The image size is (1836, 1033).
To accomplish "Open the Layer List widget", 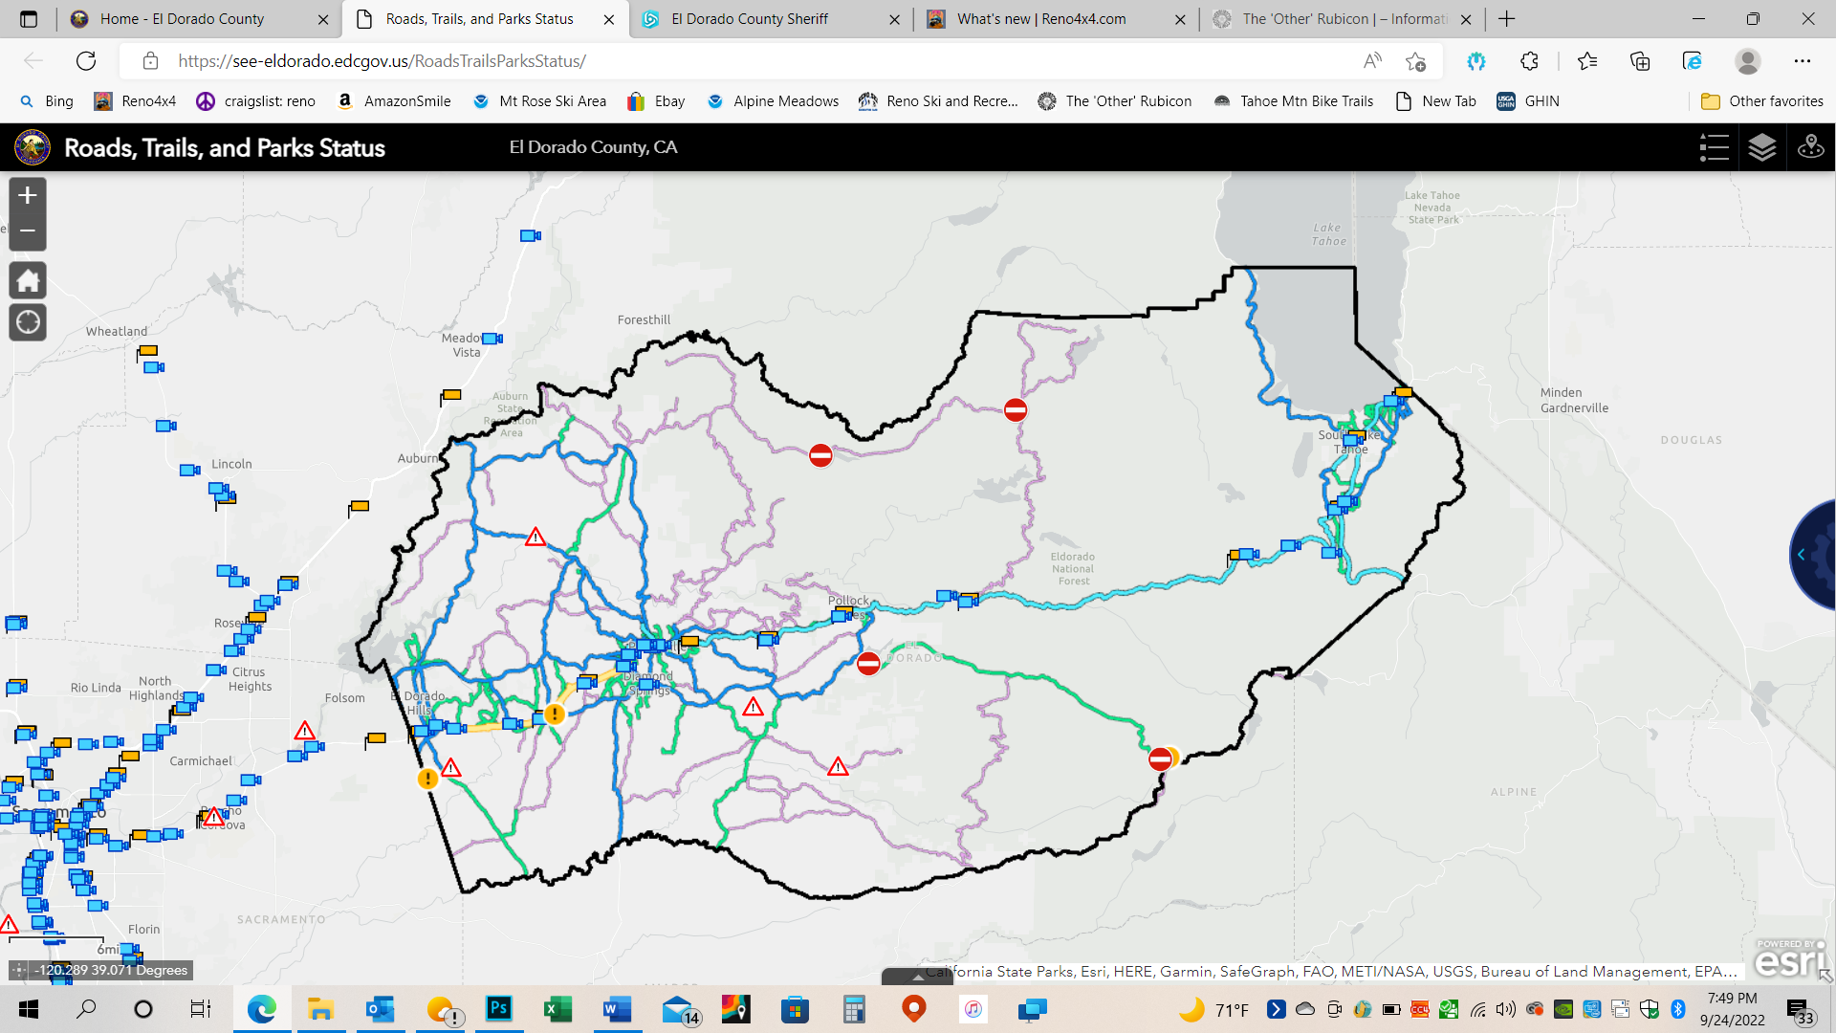I will point(1761,147).
